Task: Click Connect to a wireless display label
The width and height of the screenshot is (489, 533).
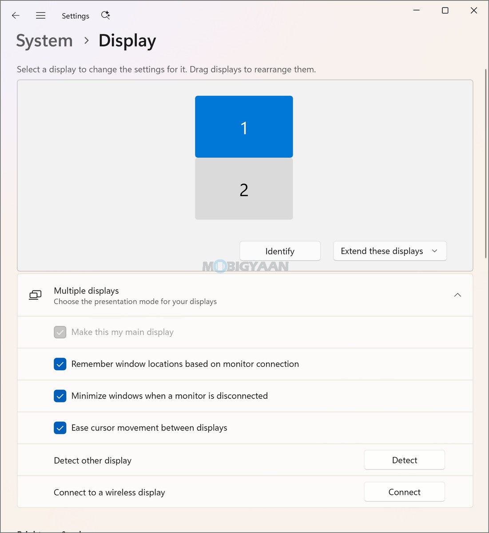Action: [109, 493]
